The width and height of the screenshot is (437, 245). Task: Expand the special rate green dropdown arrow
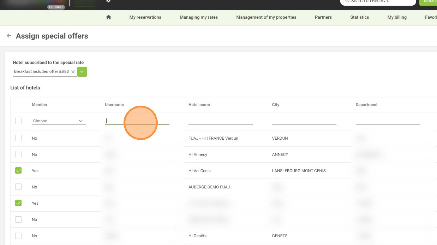tap(82, 71)
